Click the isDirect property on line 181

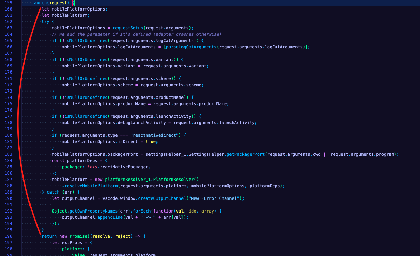pos(128,142)
